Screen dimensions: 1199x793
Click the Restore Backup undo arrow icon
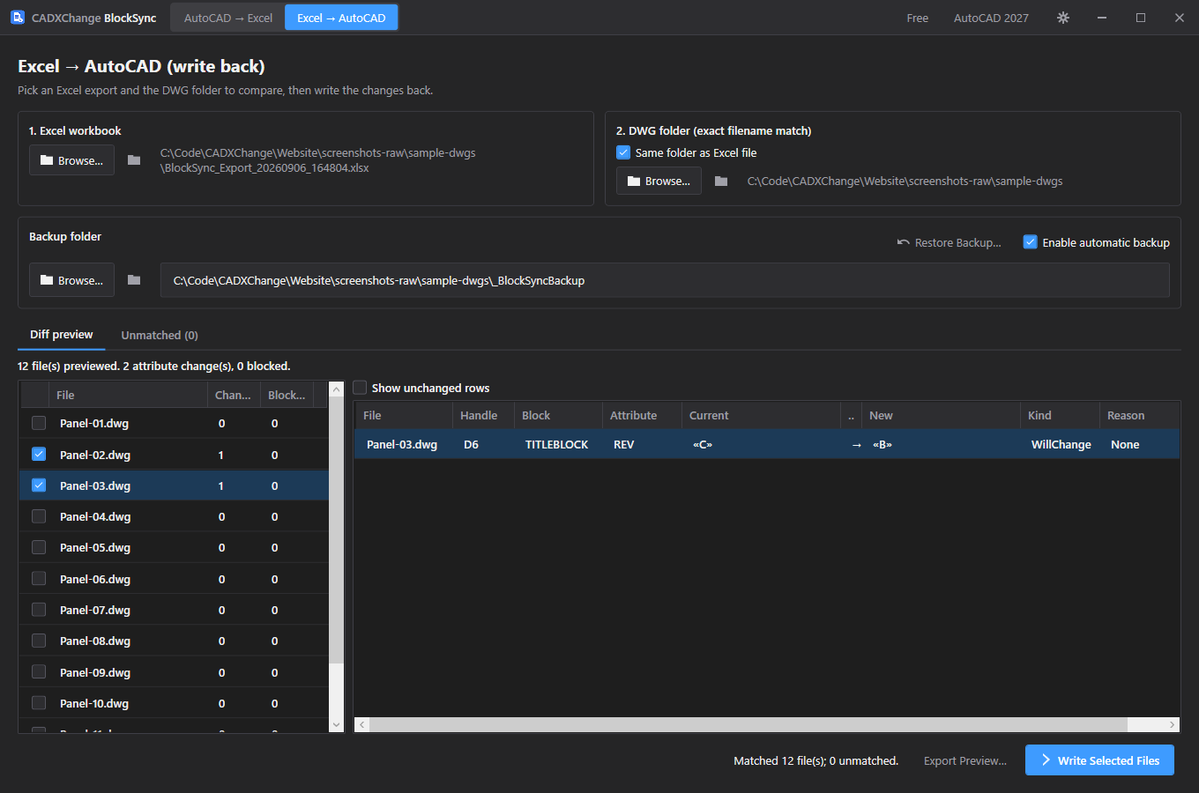pyautogui.click(x=903, y=242)
